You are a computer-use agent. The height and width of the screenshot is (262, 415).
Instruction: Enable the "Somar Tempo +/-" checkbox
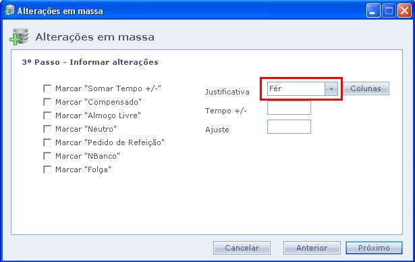47,88
